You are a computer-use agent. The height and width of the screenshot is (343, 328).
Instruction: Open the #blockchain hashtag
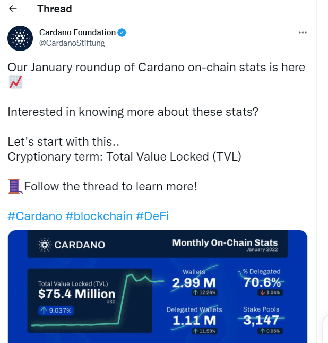pyautogui.click(x=99, y=216)
